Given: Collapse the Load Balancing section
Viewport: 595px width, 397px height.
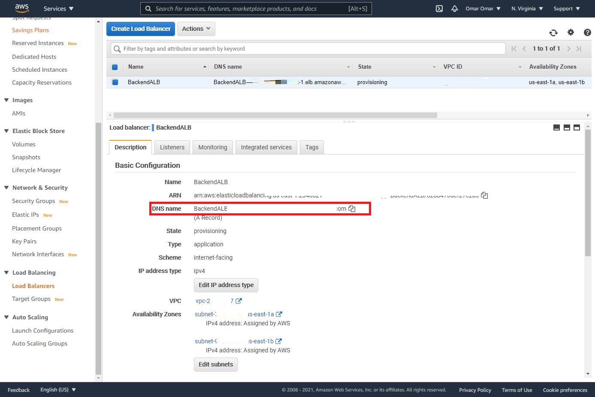Looking at the screenshot, I should (6, 273).
